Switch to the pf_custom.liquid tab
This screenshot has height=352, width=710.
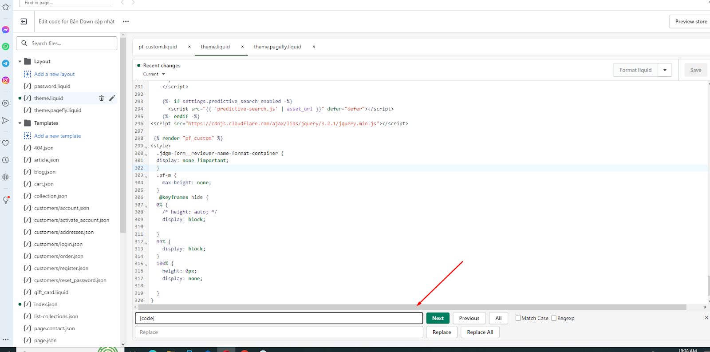(x=158, y=47)
